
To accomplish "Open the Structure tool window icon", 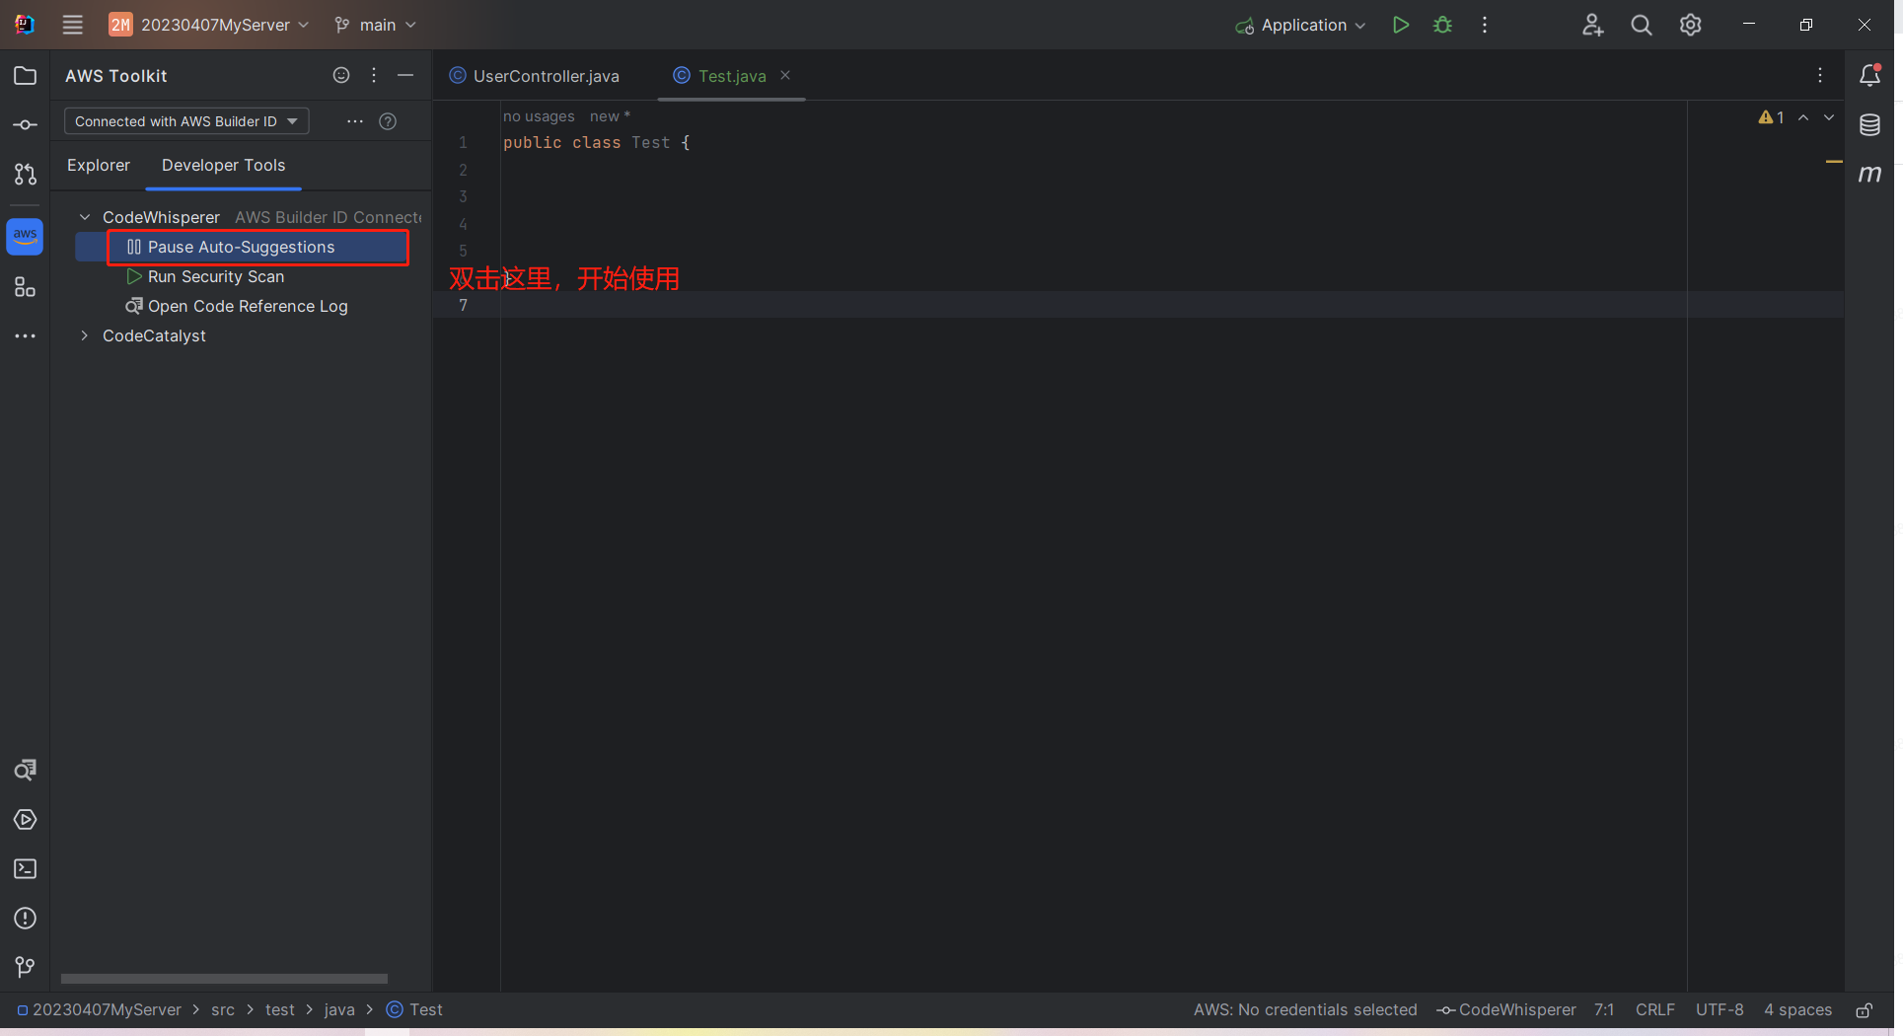I will click(x=26, y=287).
